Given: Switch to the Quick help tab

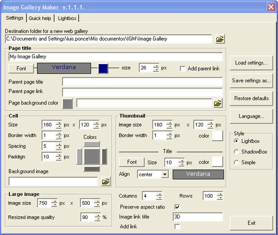Looking at the screenshot, I should click(40, 18).
